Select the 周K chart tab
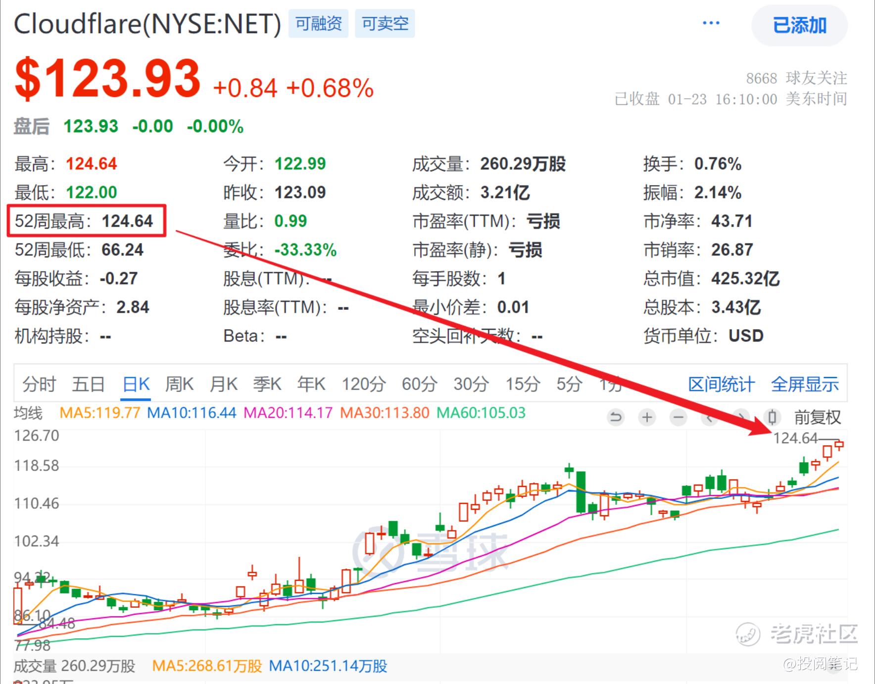Screen dimensions: 875x684 tap(179, 384)
